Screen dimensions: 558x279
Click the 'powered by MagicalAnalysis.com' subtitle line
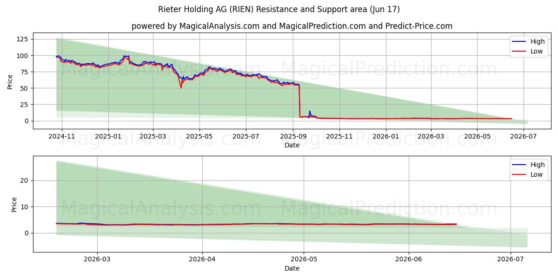click(292, 26)
